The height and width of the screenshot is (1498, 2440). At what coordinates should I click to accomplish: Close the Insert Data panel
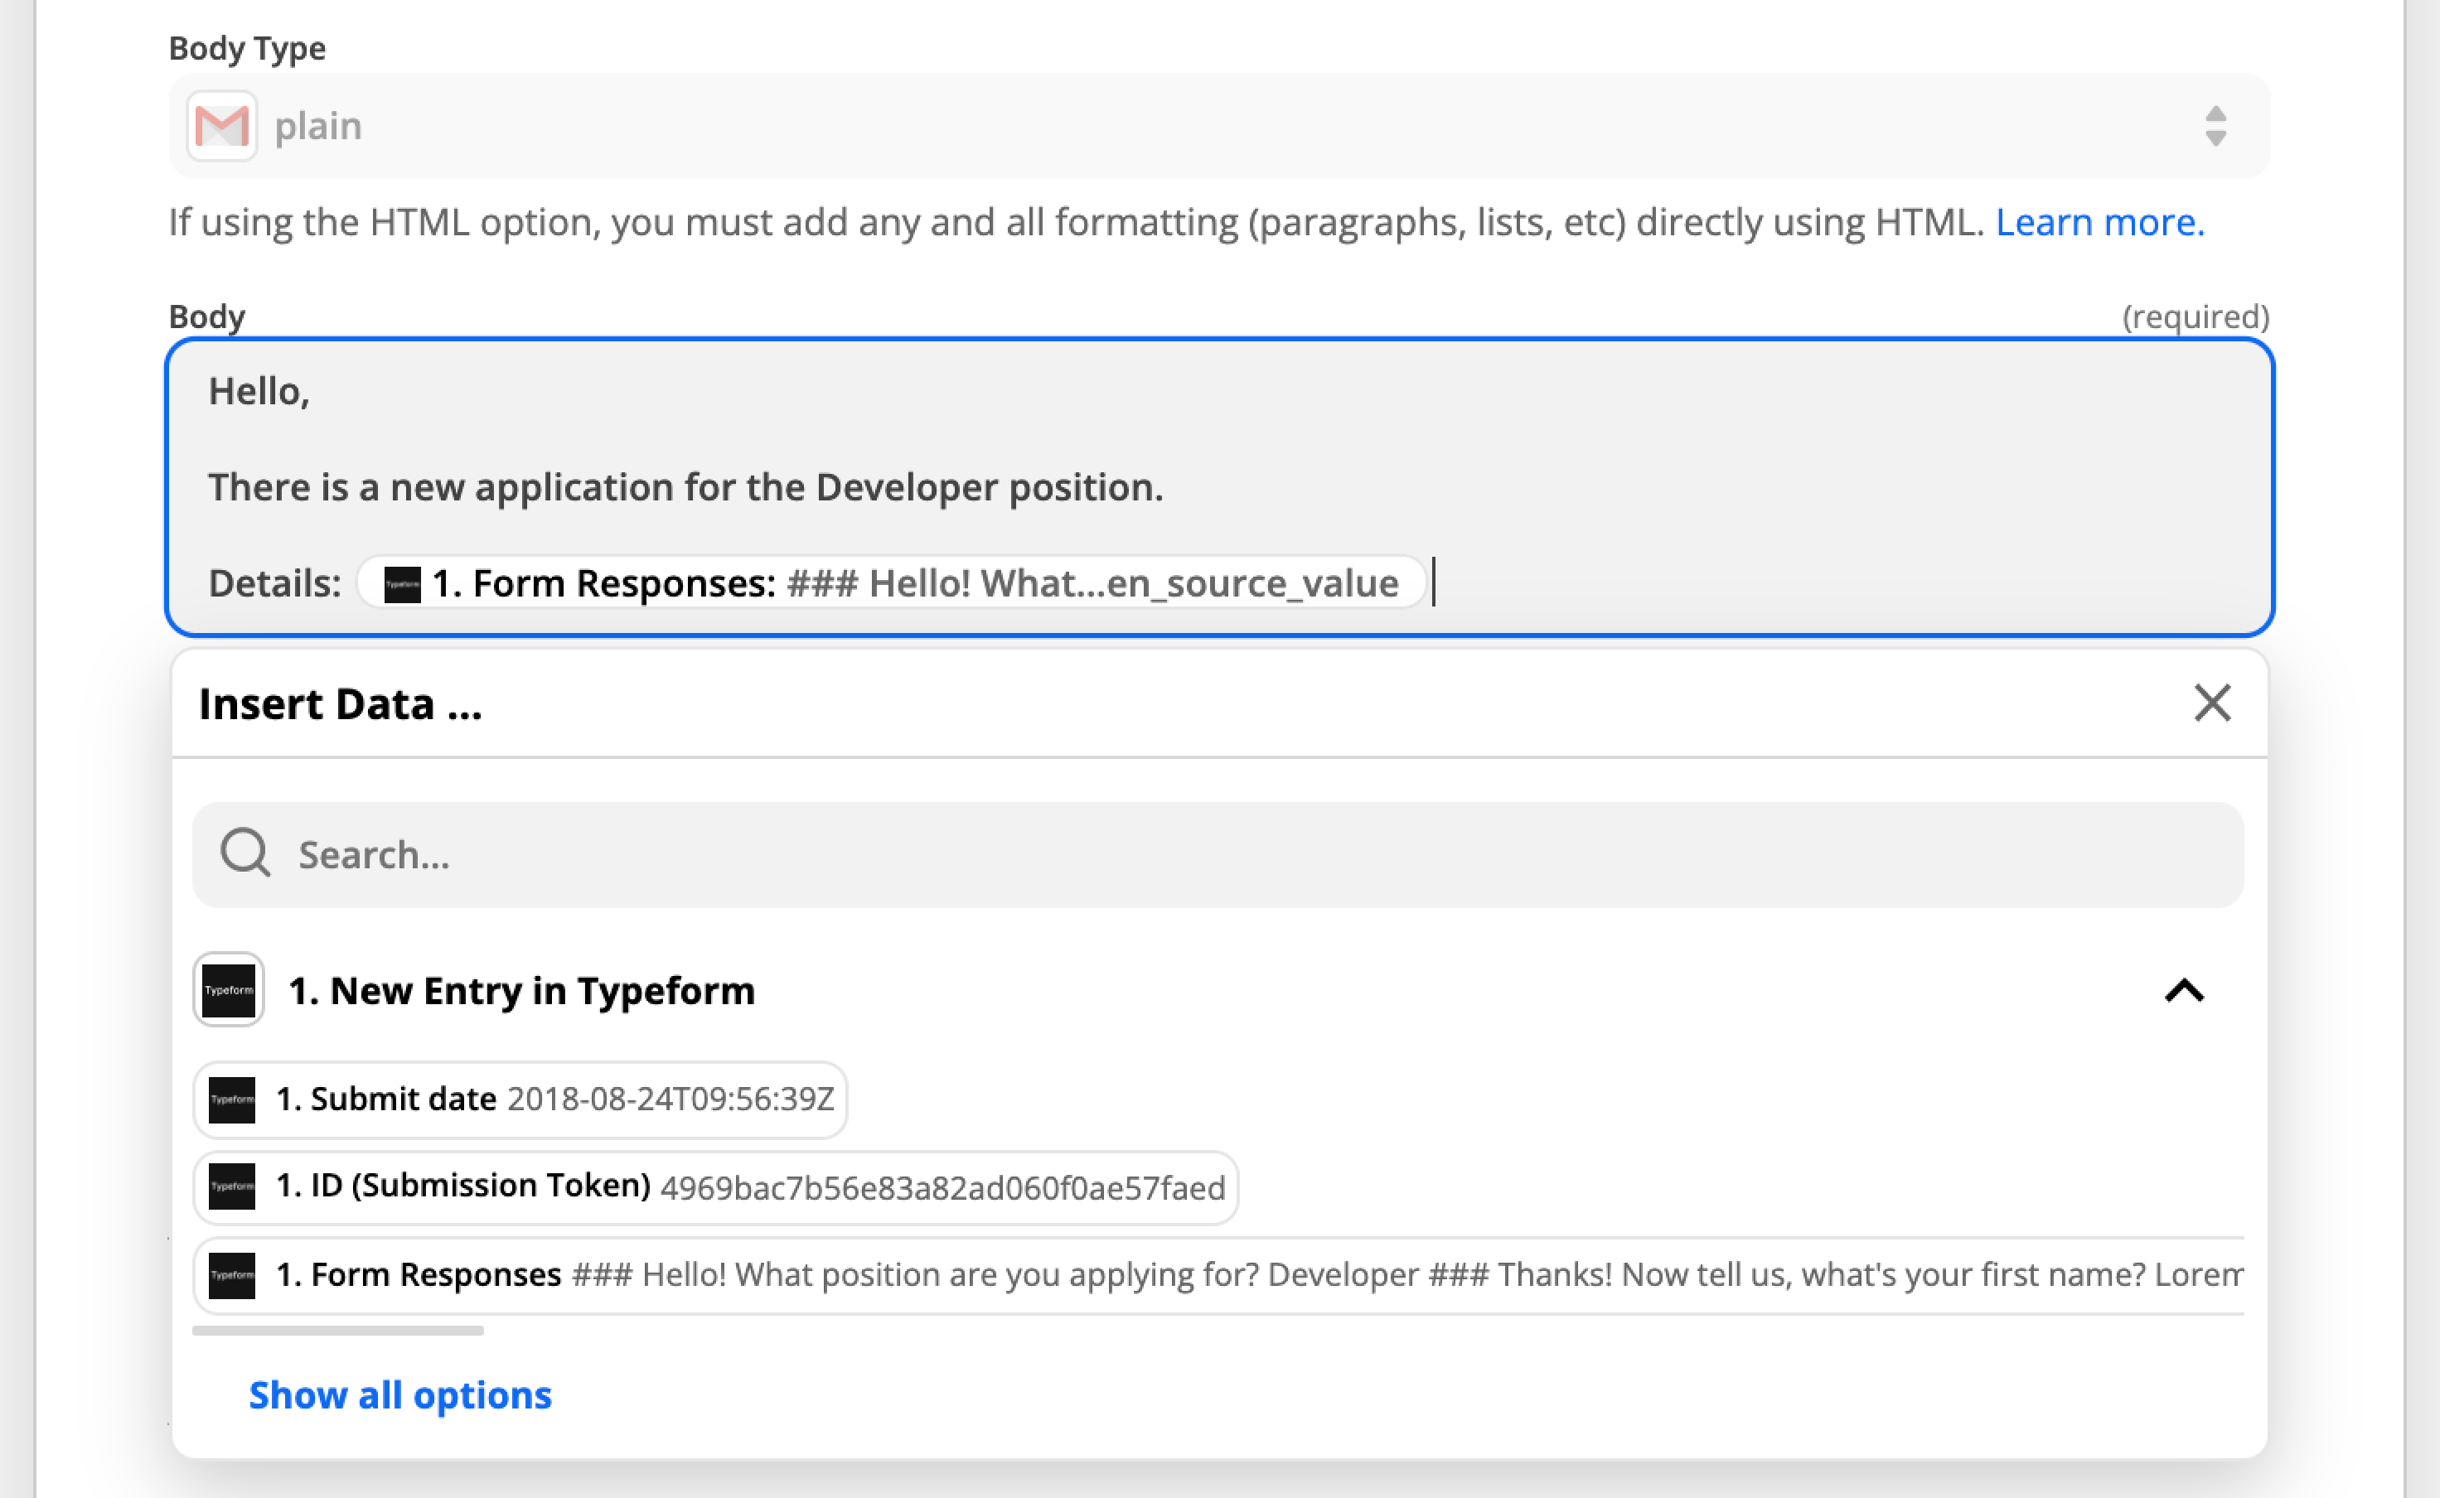coord(2211,703)
